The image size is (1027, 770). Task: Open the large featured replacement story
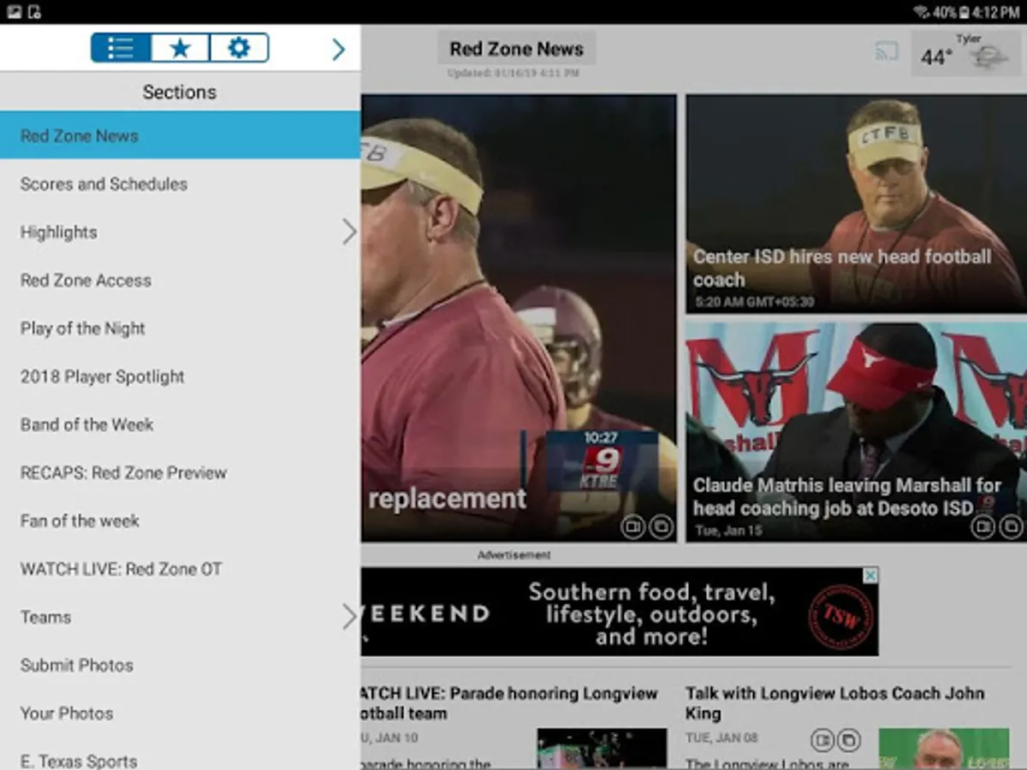(519, 318)
